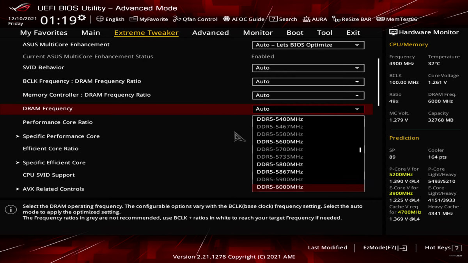Click the 164 pts Cooler value

click(437, 157)
